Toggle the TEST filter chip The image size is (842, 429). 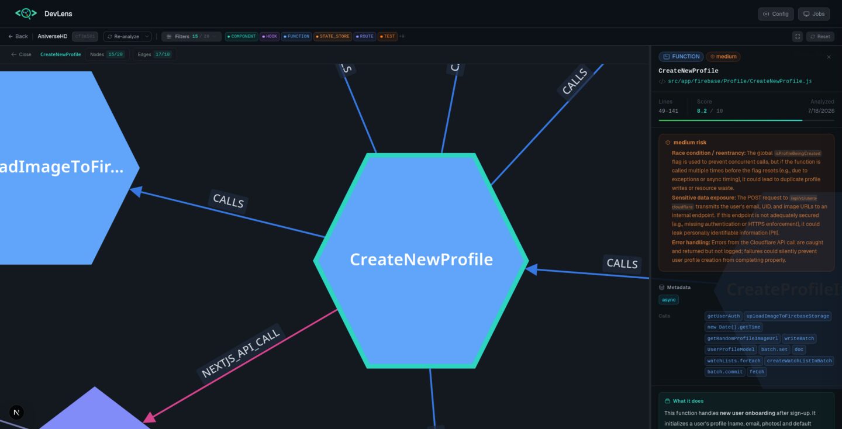(388, 36)
